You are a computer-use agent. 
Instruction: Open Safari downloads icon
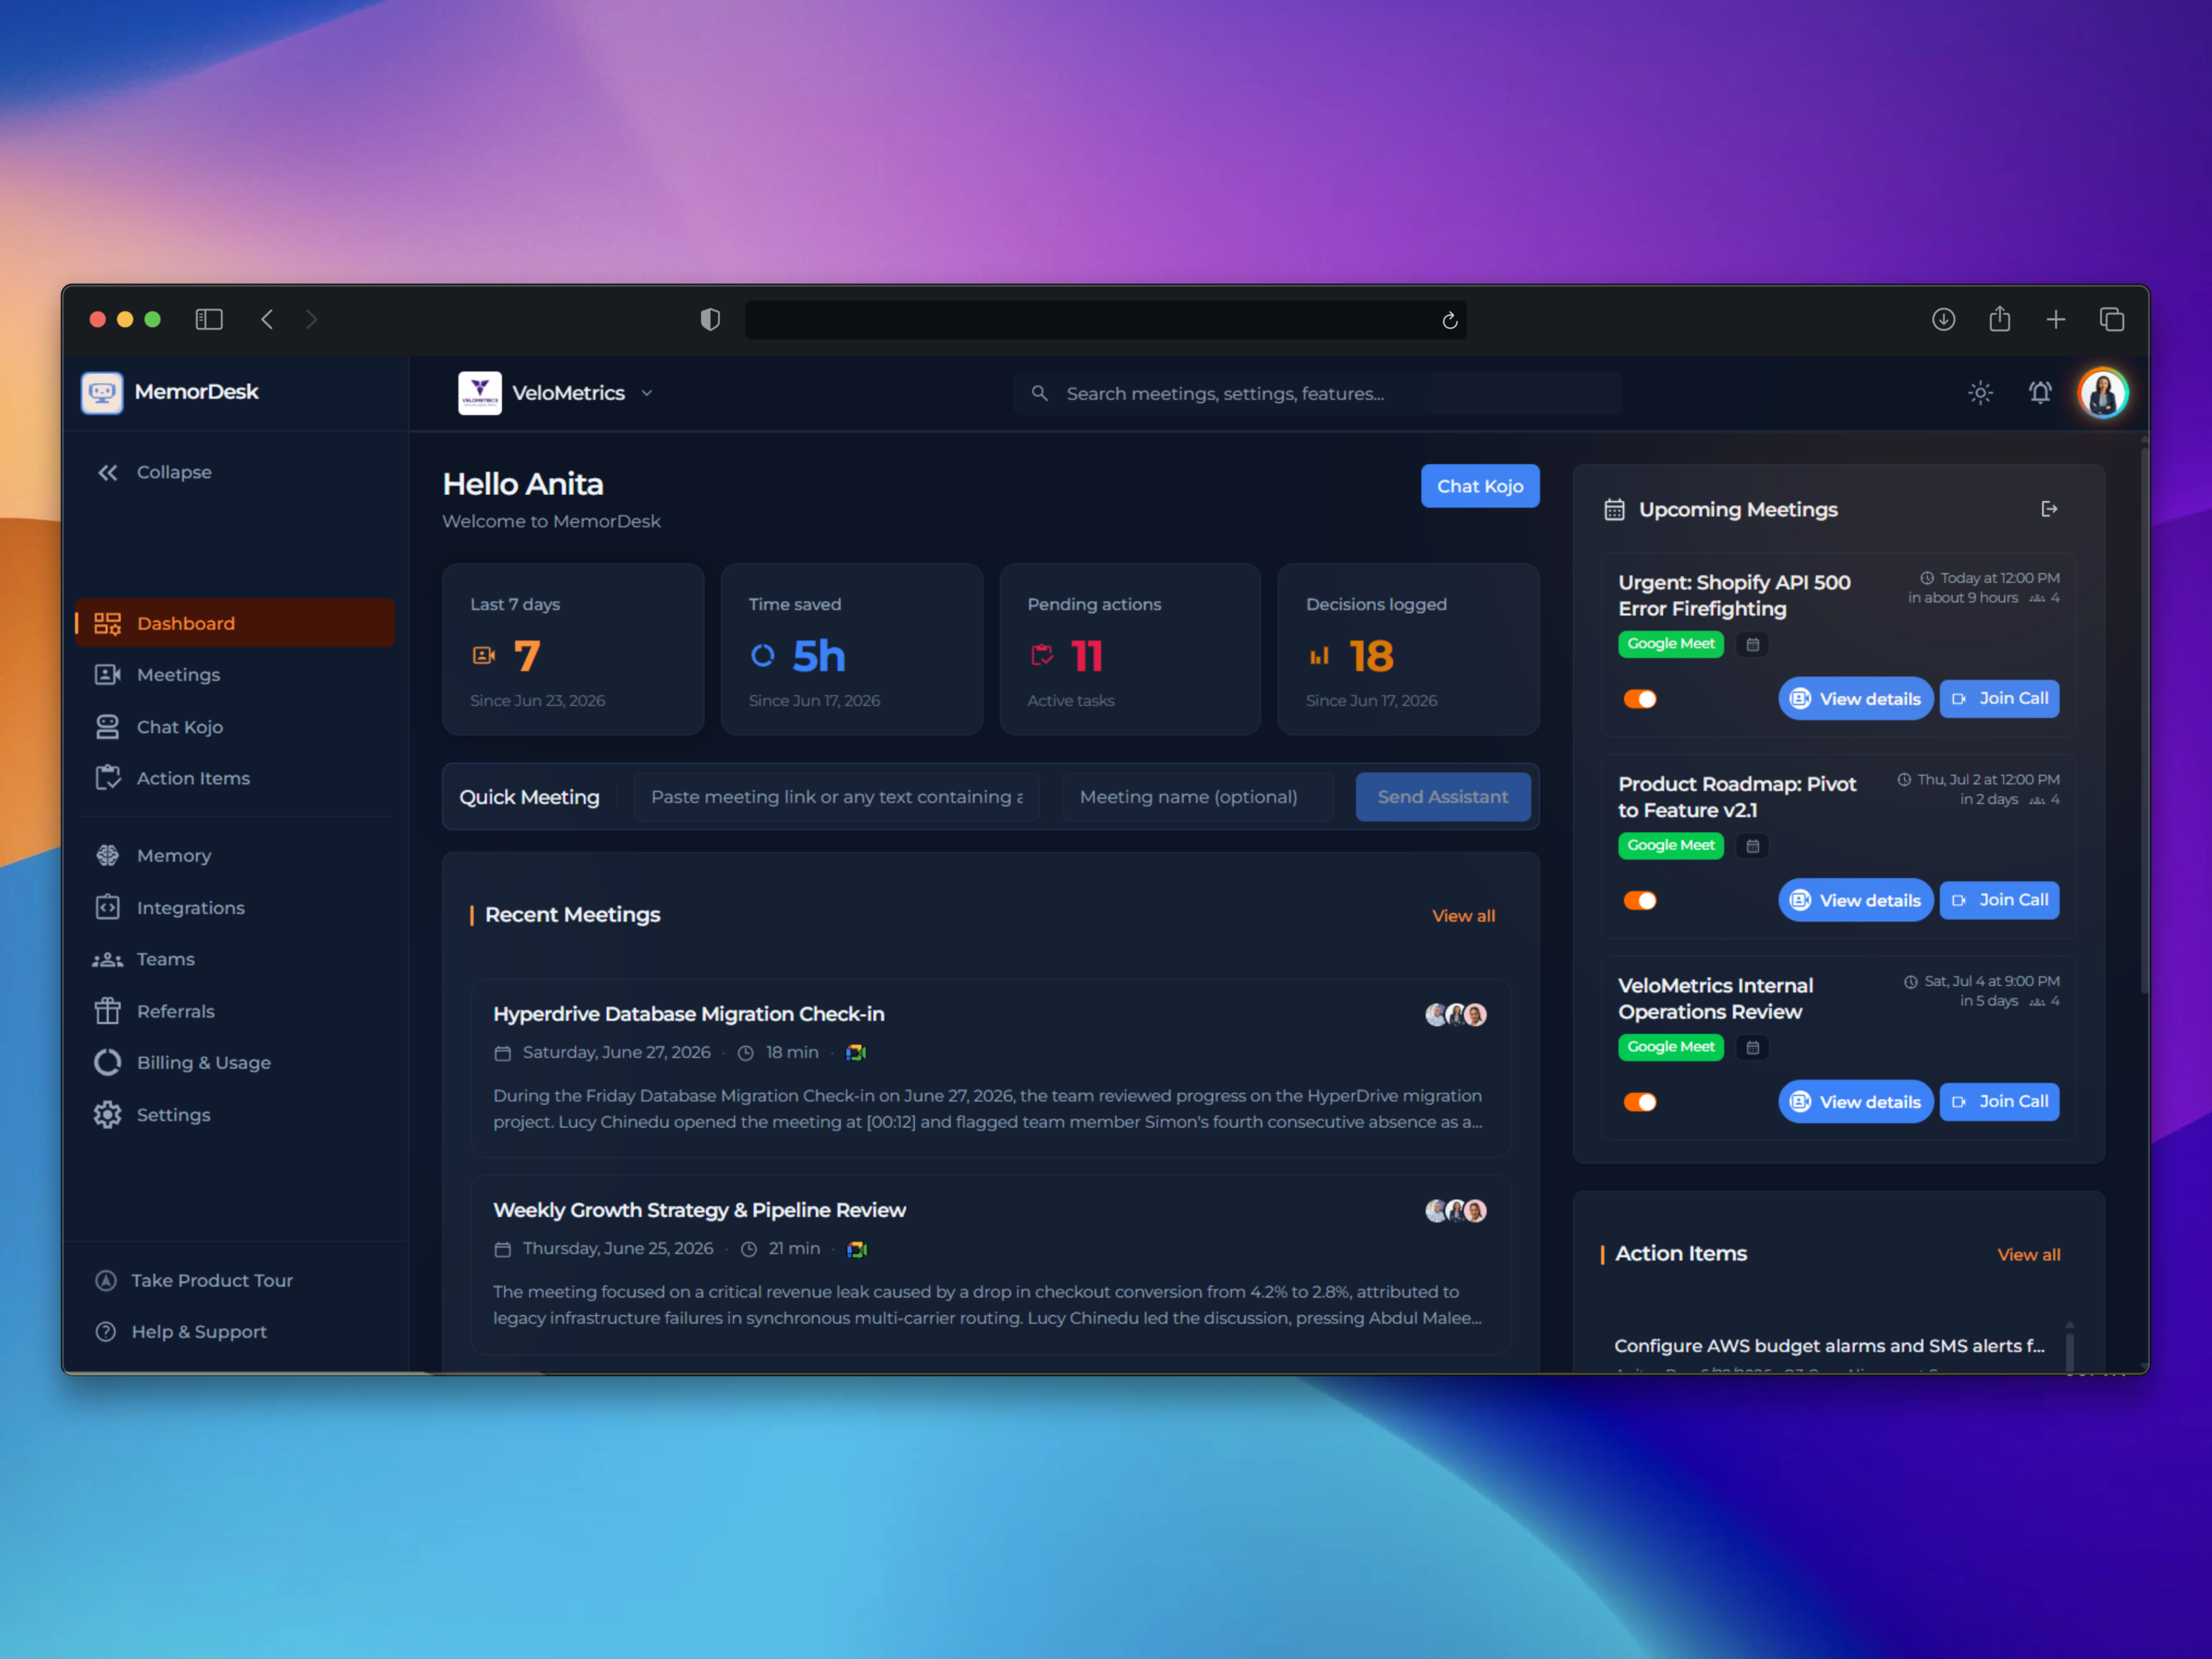(x=1943, y=320)
